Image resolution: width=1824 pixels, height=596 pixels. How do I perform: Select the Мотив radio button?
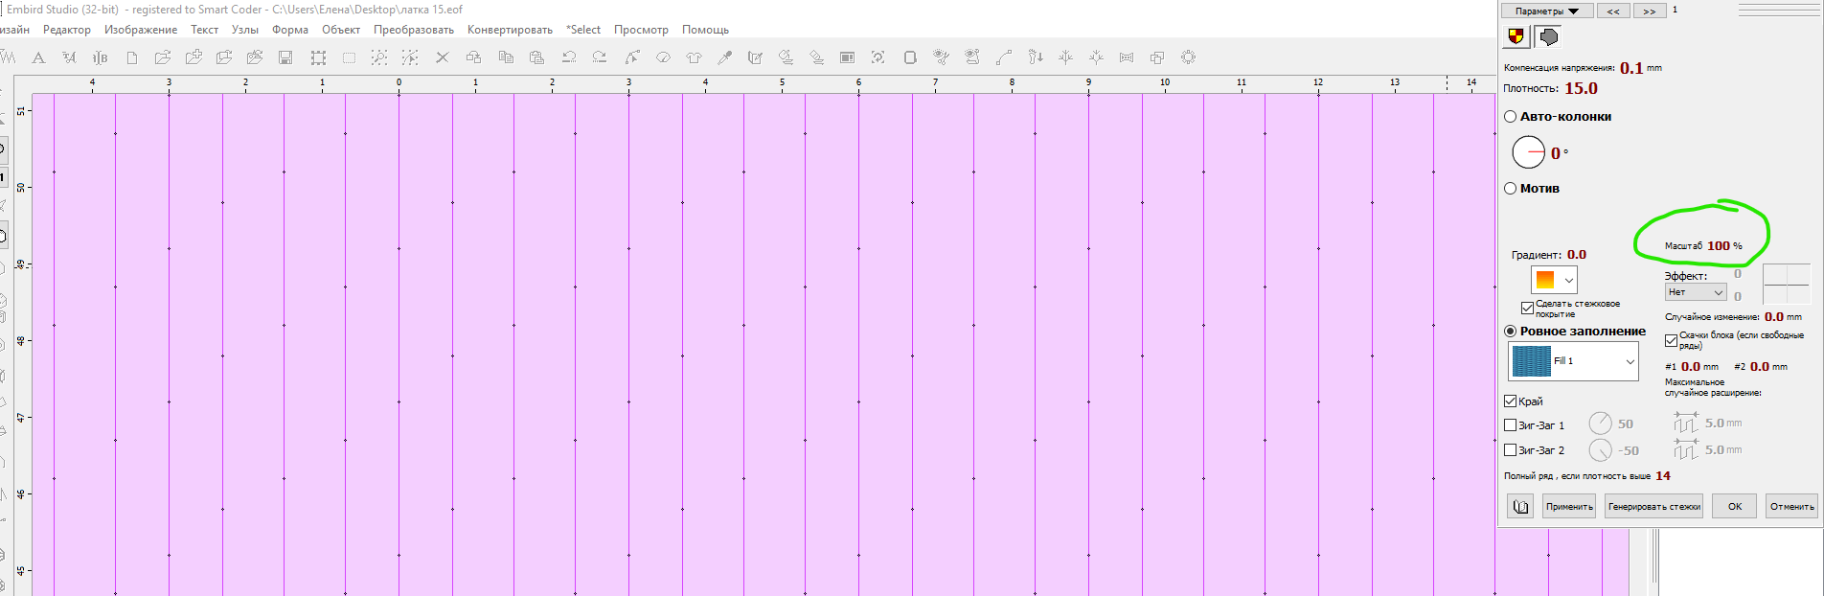[1510, 189]
